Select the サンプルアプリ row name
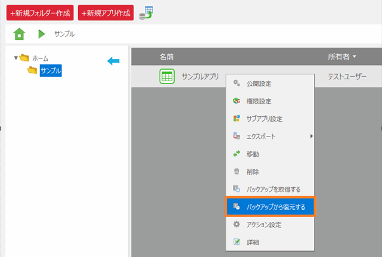The image size is (382, 257). click(200, 76)
